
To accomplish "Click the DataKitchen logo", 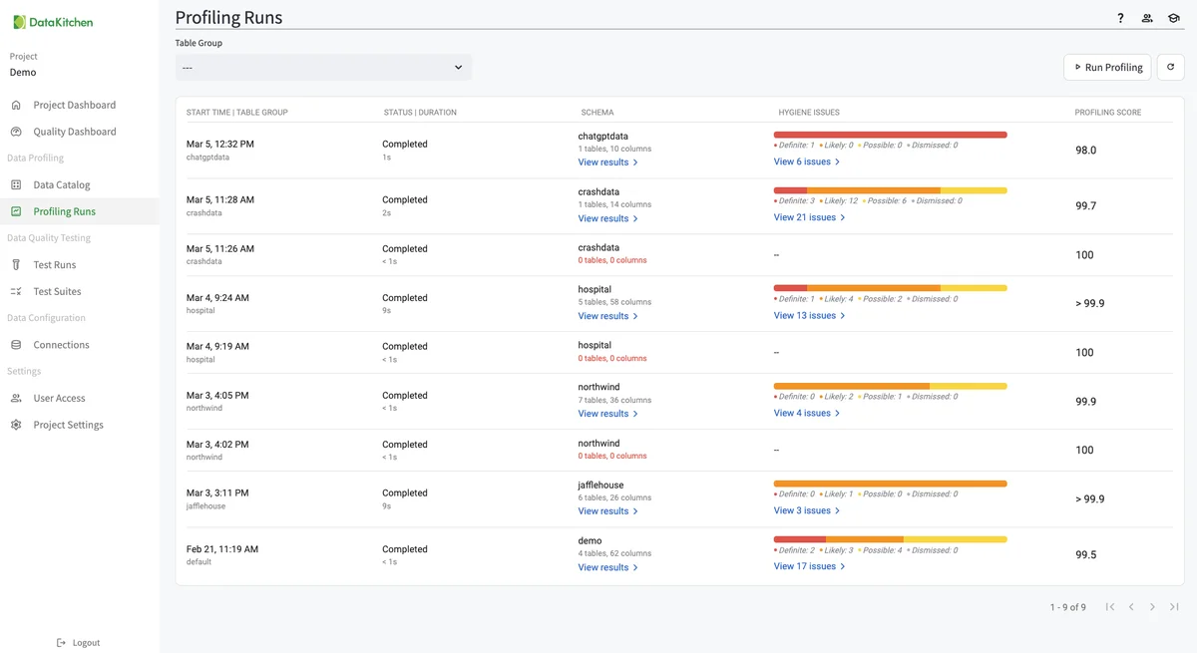I will point(53,22).
